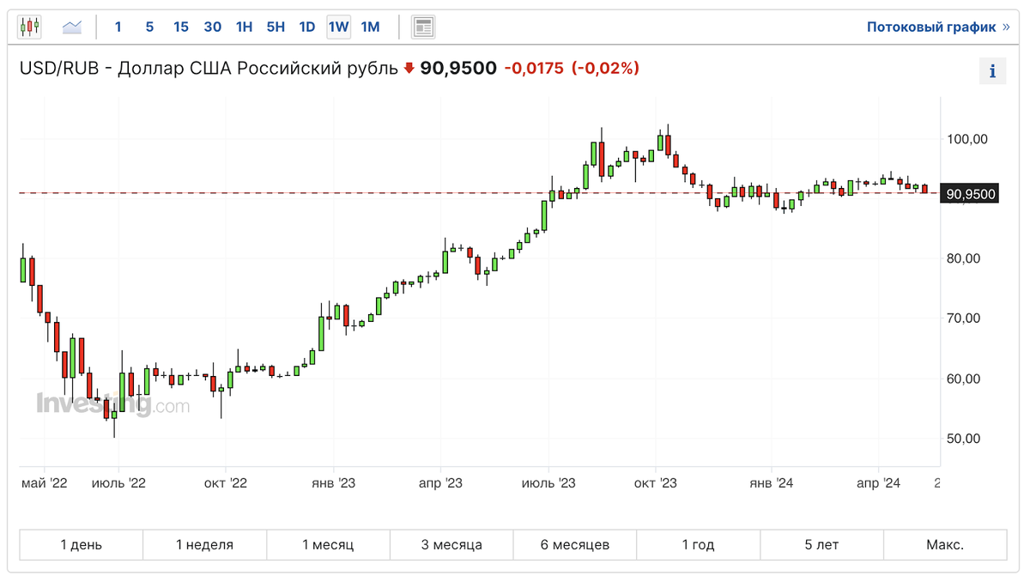Select the candlestick chart type icon
The height and width of the screenshot is (582, 1030).
tap(30, 27)
